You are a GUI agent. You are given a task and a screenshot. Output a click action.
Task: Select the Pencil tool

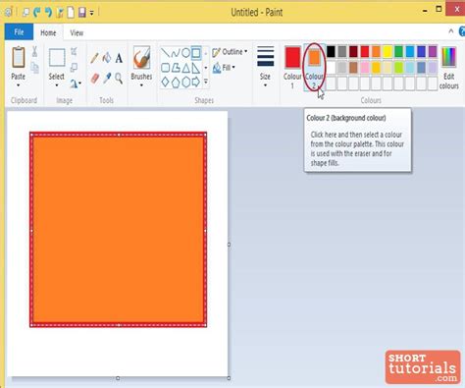tap(94, 58)
